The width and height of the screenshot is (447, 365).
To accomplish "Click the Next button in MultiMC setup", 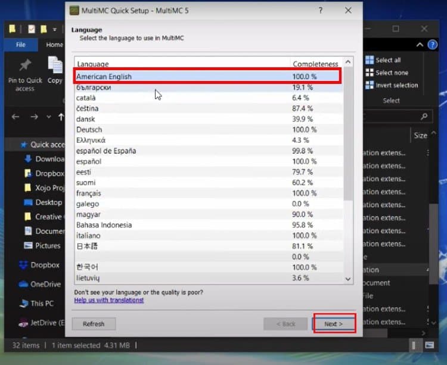I will tap(334, 324).
